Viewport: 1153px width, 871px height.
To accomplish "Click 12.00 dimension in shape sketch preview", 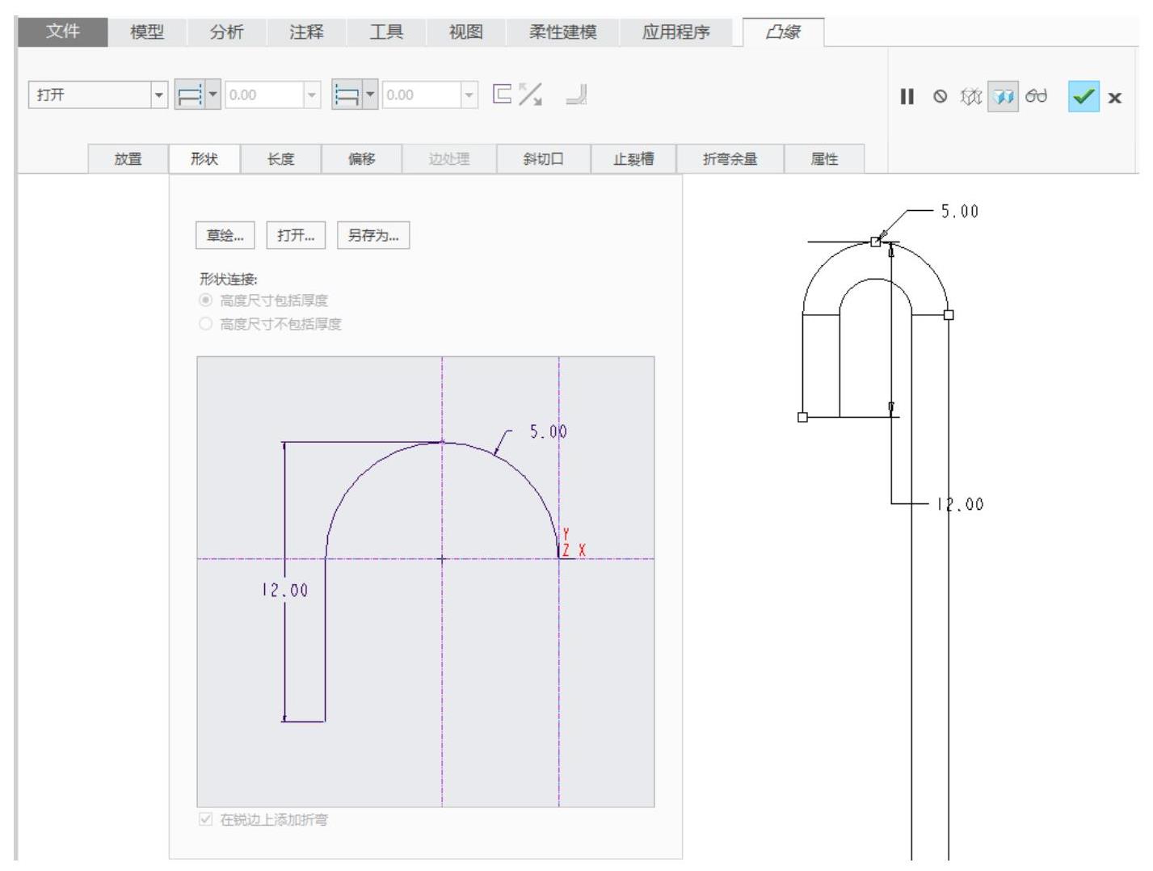I will (284, 591).
